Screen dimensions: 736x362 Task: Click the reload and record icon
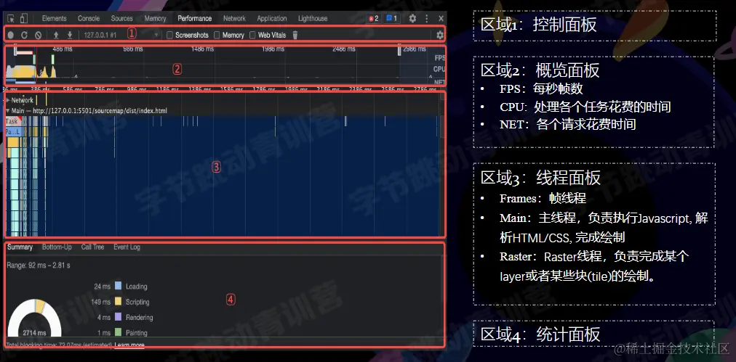[x=25, y=35]
